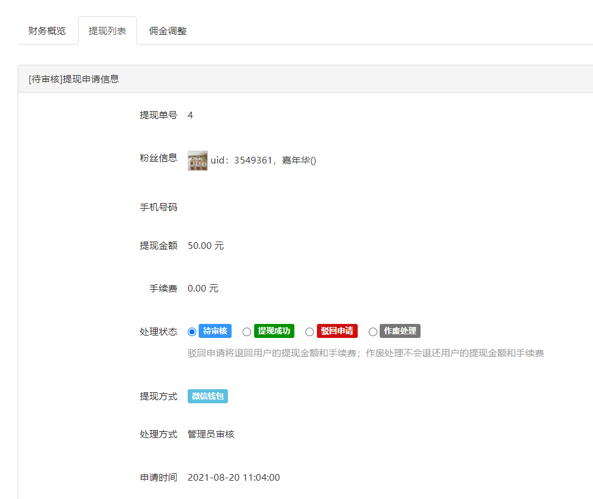Open the 提现列表 tab
Viewport: 593px width, 499px height.
tap(107, 31)
